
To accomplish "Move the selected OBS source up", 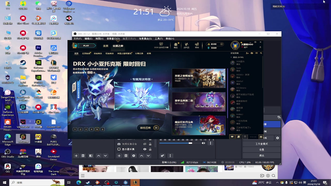I will (141, 156).
